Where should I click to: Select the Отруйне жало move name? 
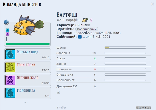tap(28, 78)
